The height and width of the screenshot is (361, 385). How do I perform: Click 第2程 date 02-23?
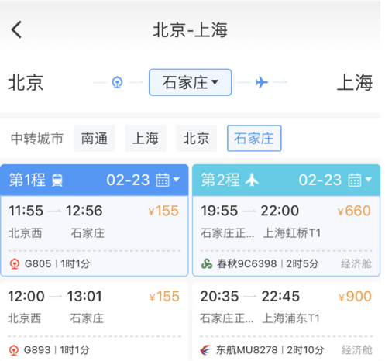pos(320,180)
